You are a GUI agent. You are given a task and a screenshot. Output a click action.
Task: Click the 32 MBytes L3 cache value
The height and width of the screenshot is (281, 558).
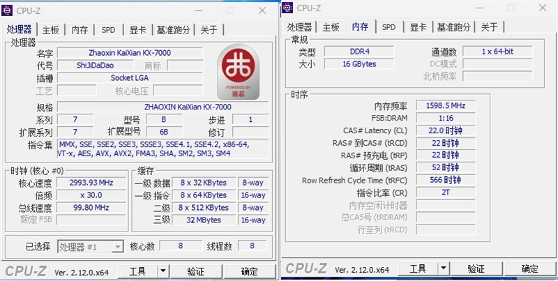pyautogui.click(x=204, y=220)
